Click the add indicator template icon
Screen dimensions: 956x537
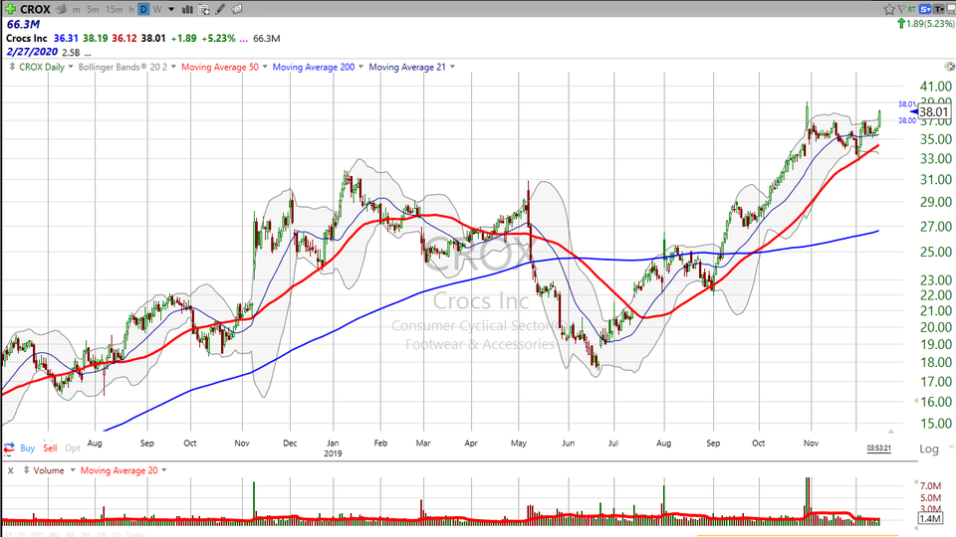[203, 9]
